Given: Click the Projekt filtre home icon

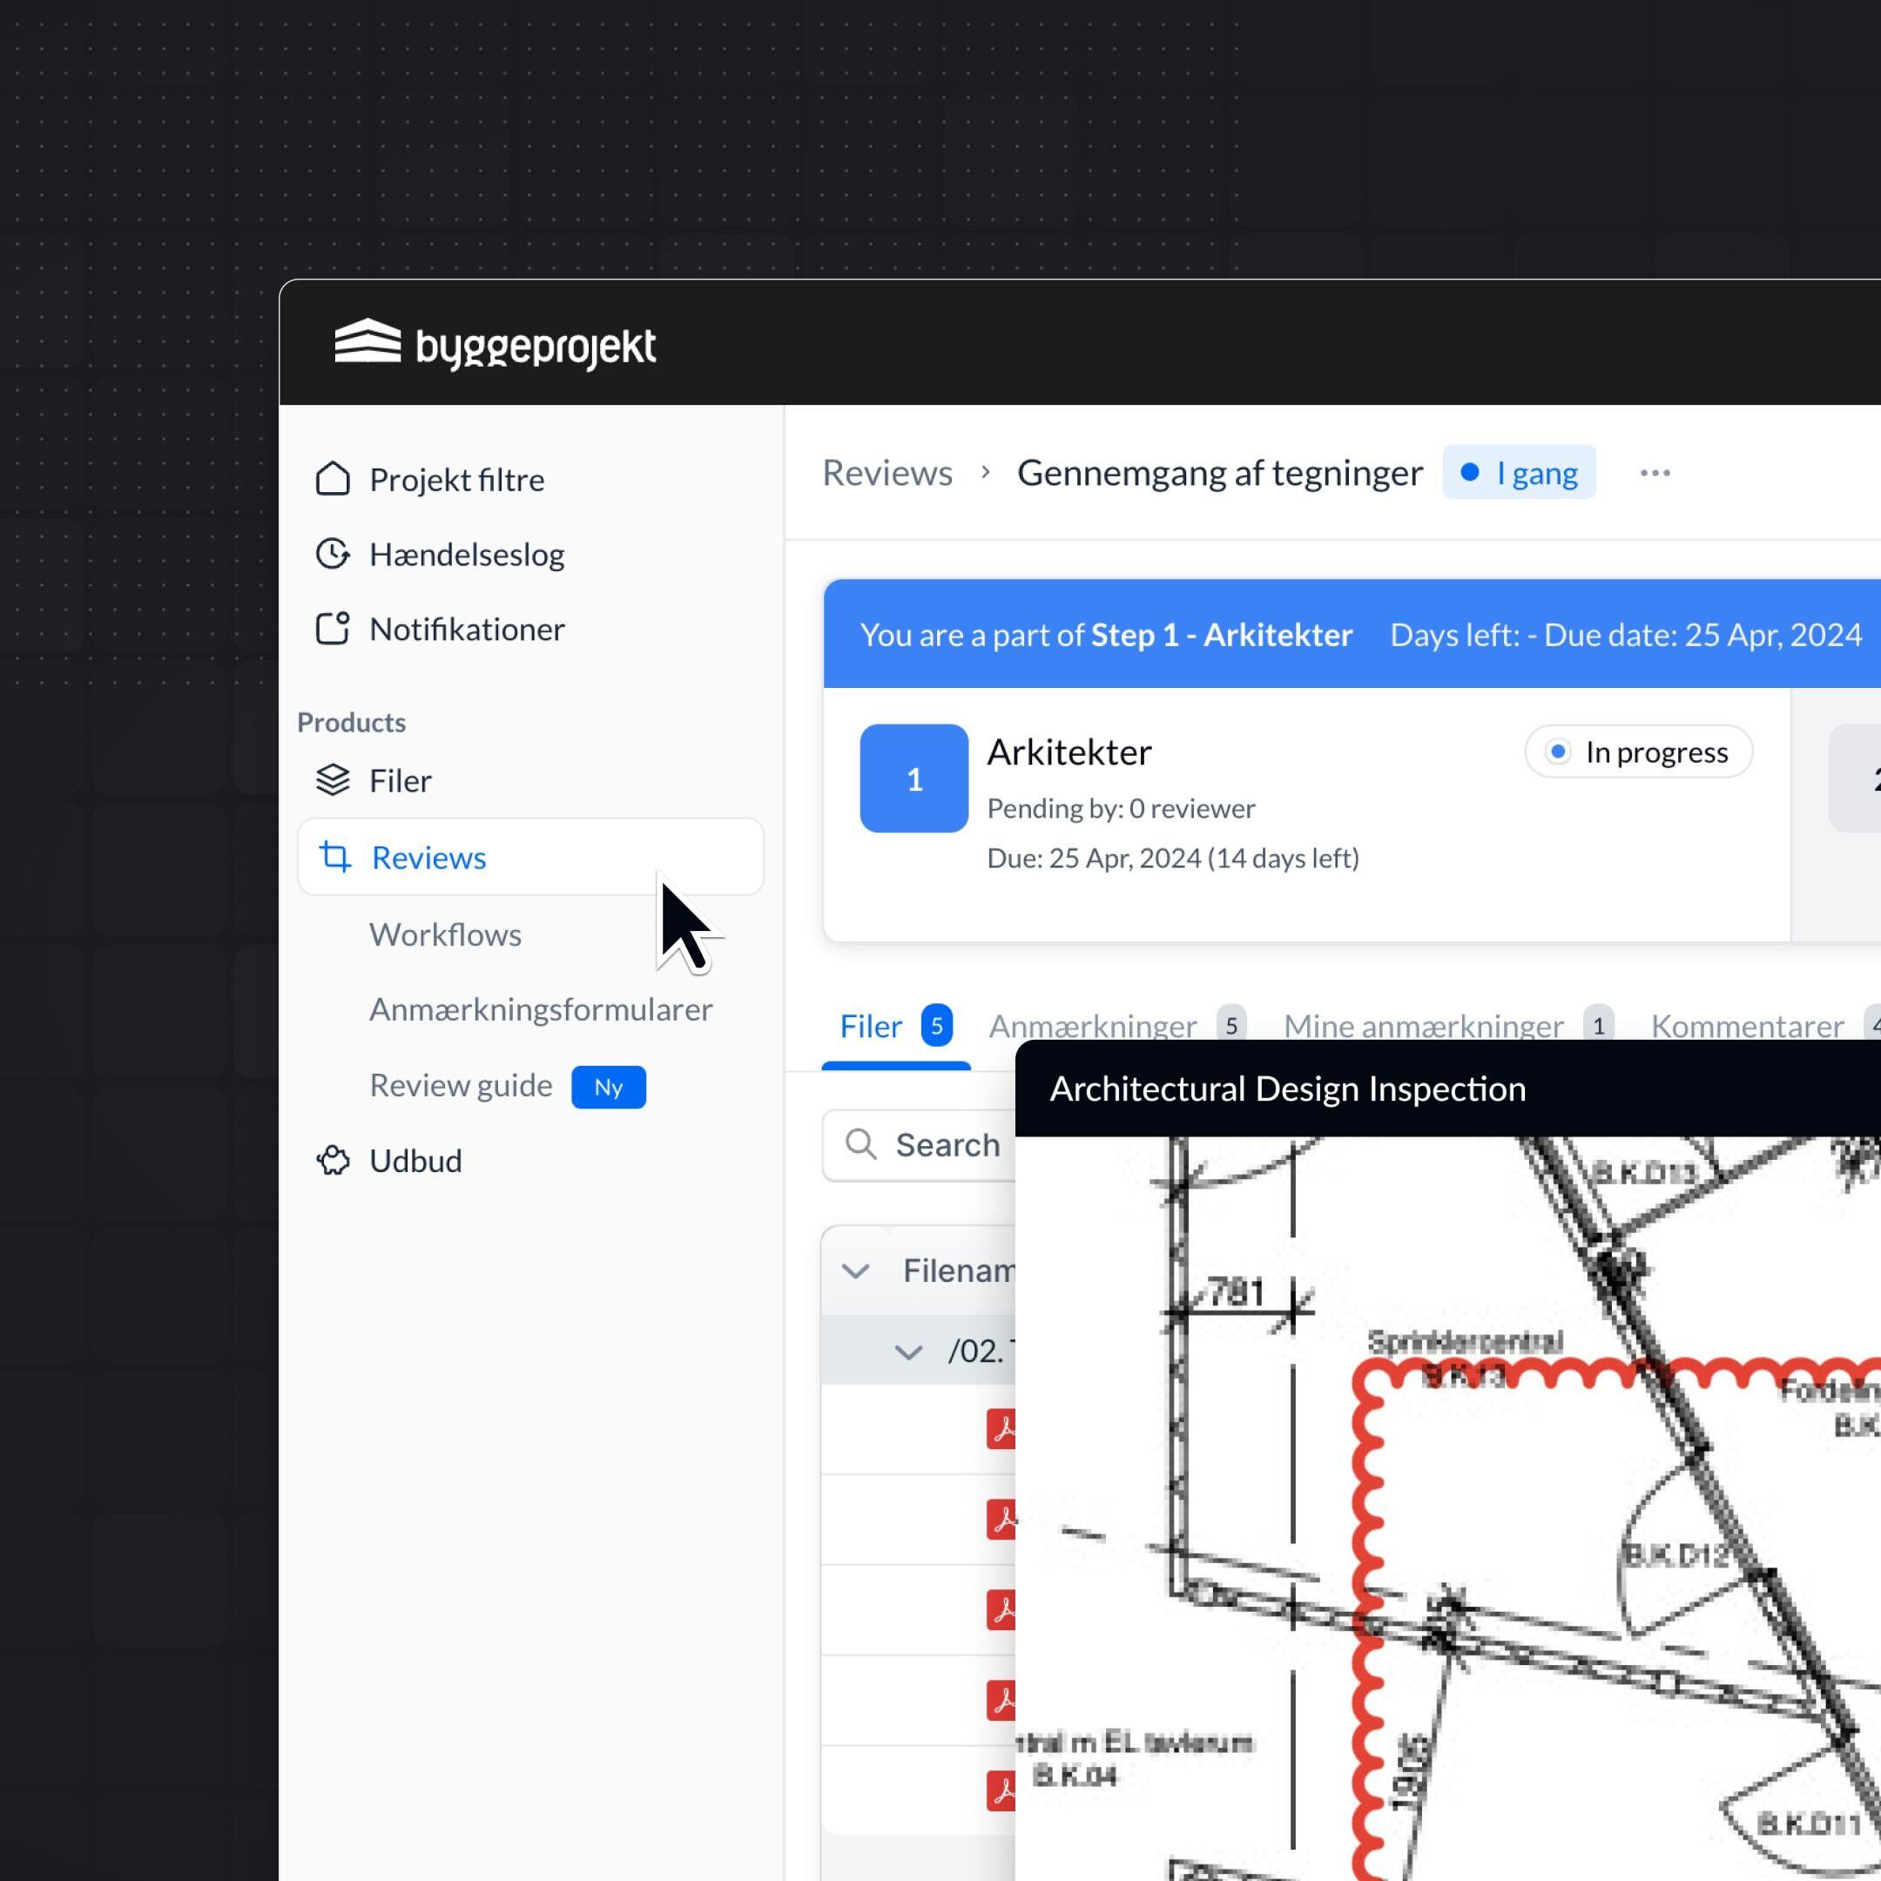Looking at the screenshot, I should [x=332, y=479].
